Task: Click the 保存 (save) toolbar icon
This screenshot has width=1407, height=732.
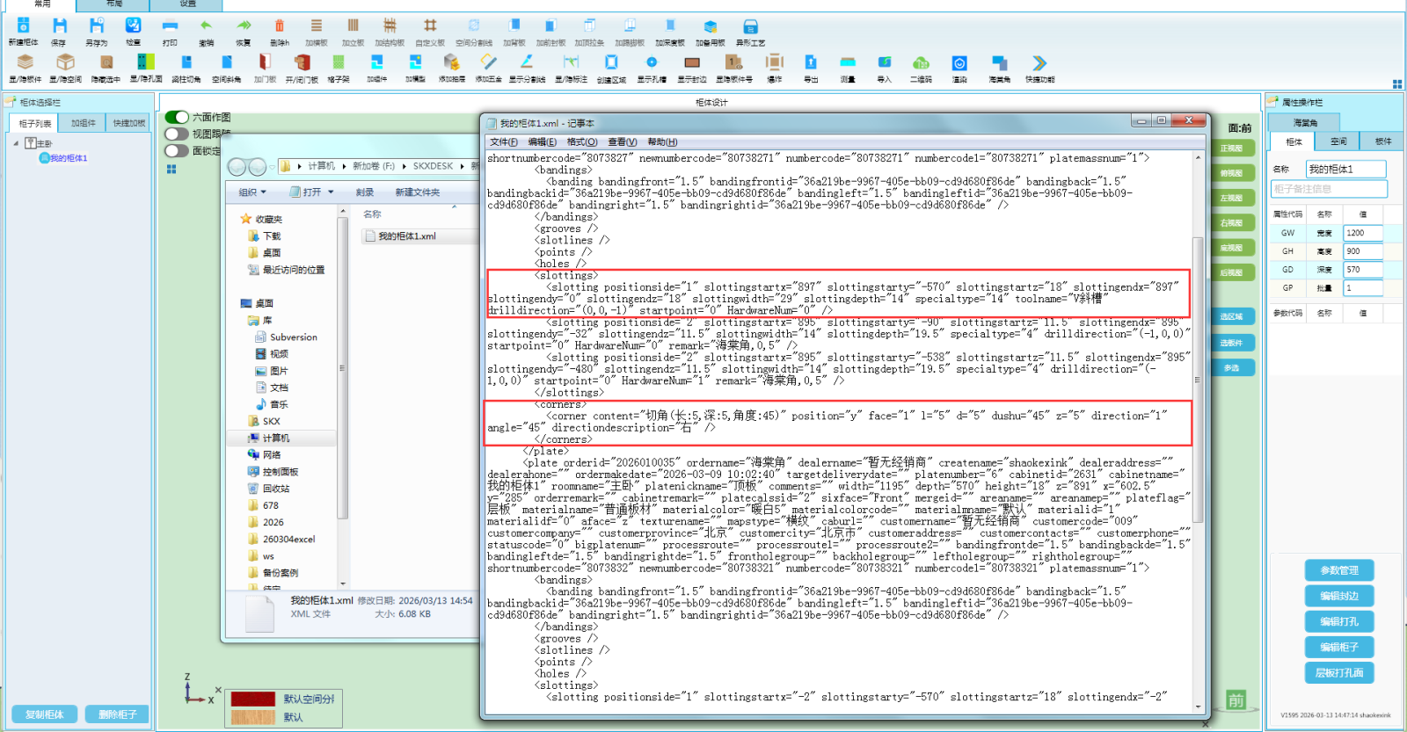Action: click(x=59, y=26)
